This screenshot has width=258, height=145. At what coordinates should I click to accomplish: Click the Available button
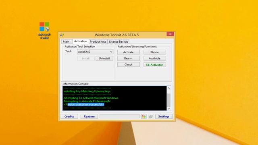[x=155, y=58]
